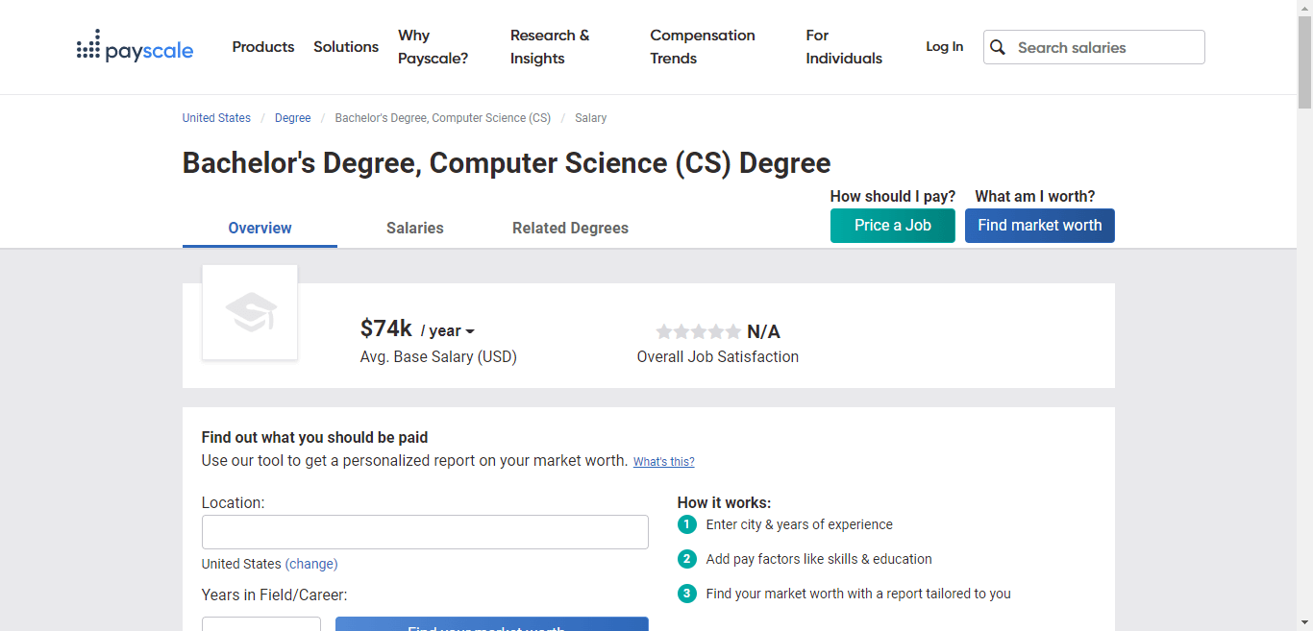Open the Why Payscale? dropdown
1313x631 pixels.
433,46
